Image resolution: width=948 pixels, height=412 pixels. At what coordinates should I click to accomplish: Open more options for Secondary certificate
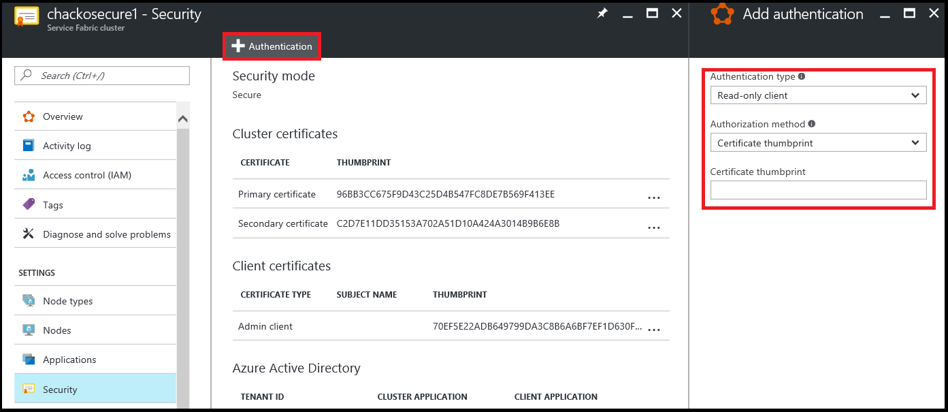[654, 227]
